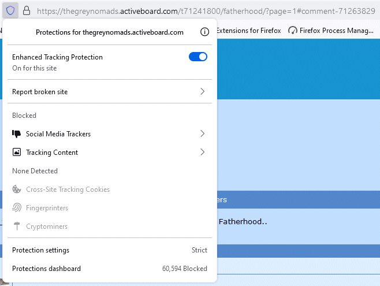Expand the Report broken site arrow
380x286 pixels.
[x=202, y=92]
